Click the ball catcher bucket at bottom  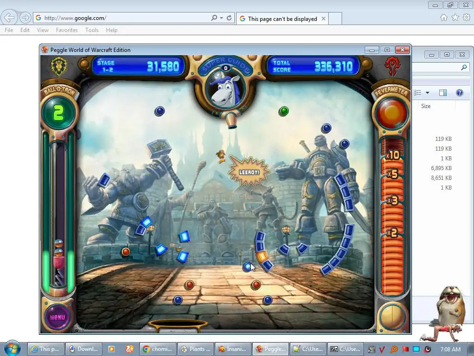[x=178, y=325]
